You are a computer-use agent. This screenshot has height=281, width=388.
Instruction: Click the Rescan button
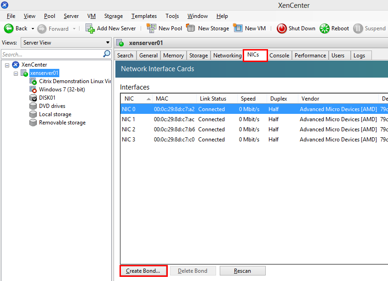click(242, 271)
